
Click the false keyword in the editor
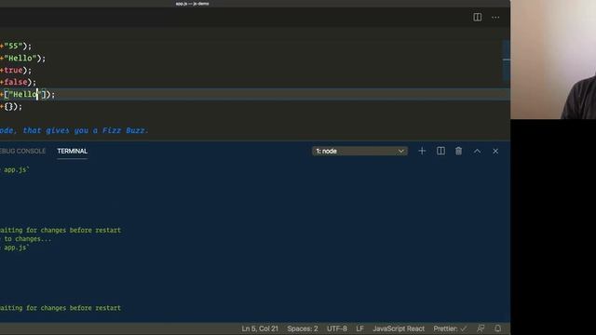tap(16, 82)
